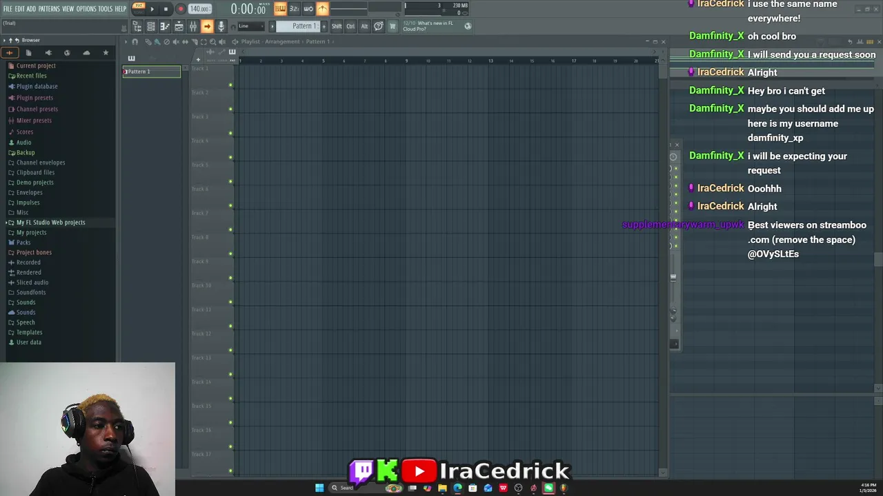Screen dimensions: 883x496
Task: Expand the Plugin database folder
Action: tap(37, 87)
